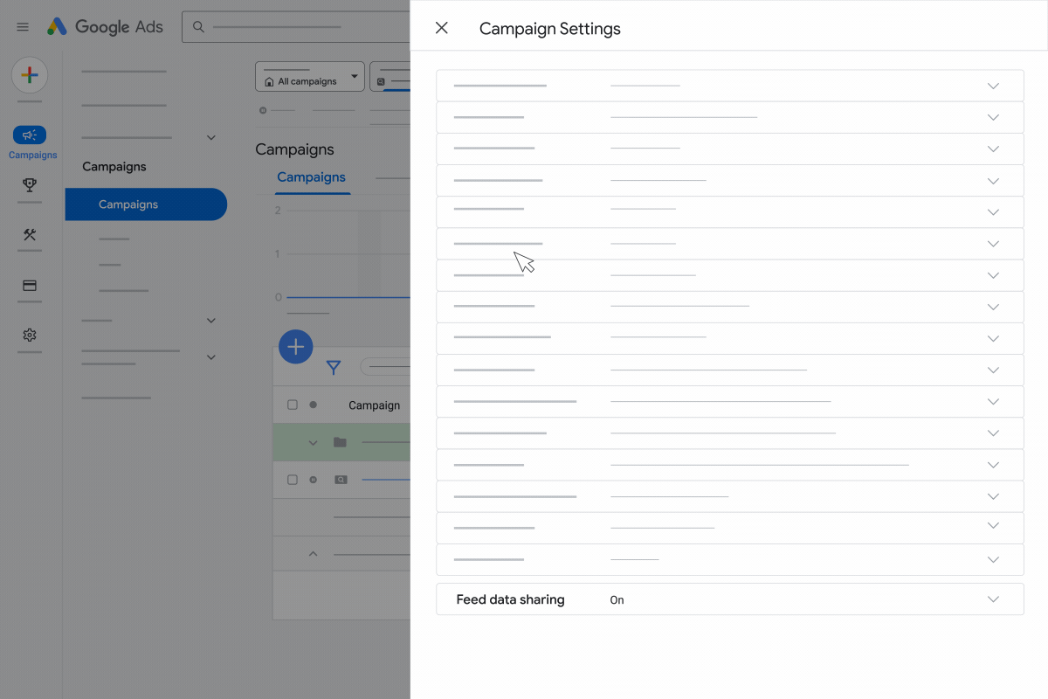Image resolution: width=1048 pixels, height=699 pixels.
Task: Click the search campaign type icon in the table row
Action: 341,480
